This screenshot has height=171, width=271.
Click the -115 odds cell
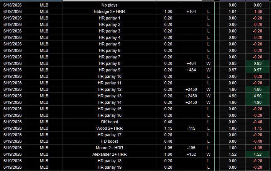(x=191, y=128)
